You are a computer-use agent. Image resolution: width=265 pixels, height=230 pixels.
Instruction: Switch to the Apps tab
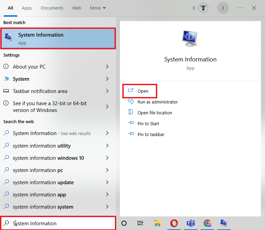click(27, 8)
